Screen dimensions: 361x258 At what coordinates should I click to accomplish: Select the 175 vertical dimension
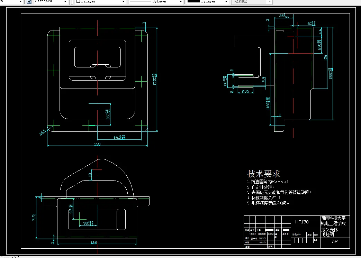coord(154,79)
